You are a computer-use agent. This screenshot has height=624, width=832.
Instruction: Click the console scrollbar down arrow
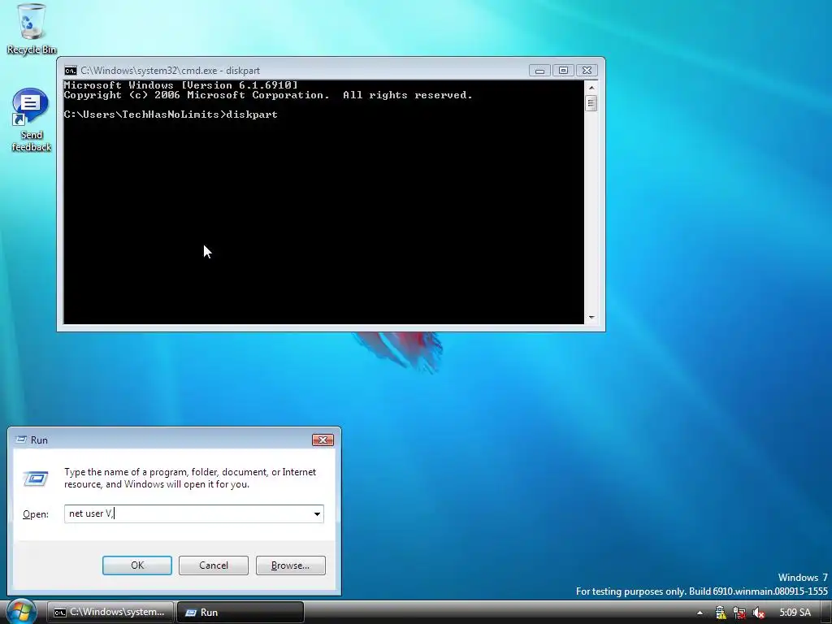pos(591,318)
